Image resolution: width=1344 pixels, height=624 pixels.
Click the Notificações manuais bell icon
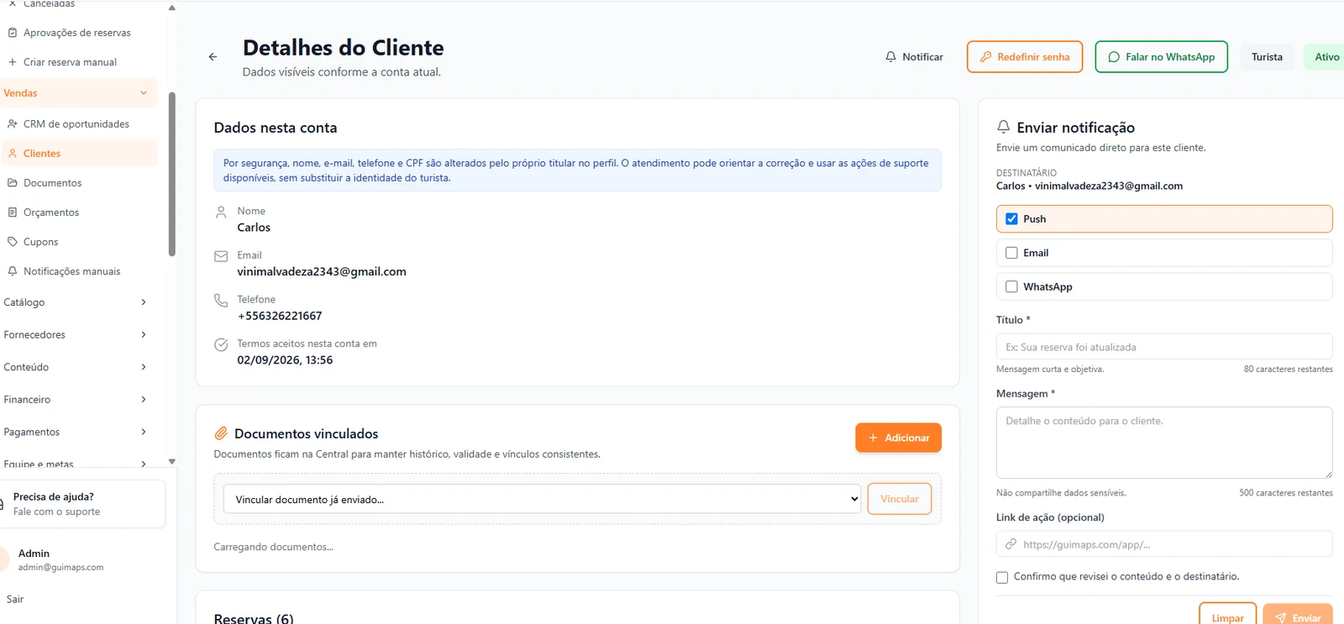(x=13, y=271)
